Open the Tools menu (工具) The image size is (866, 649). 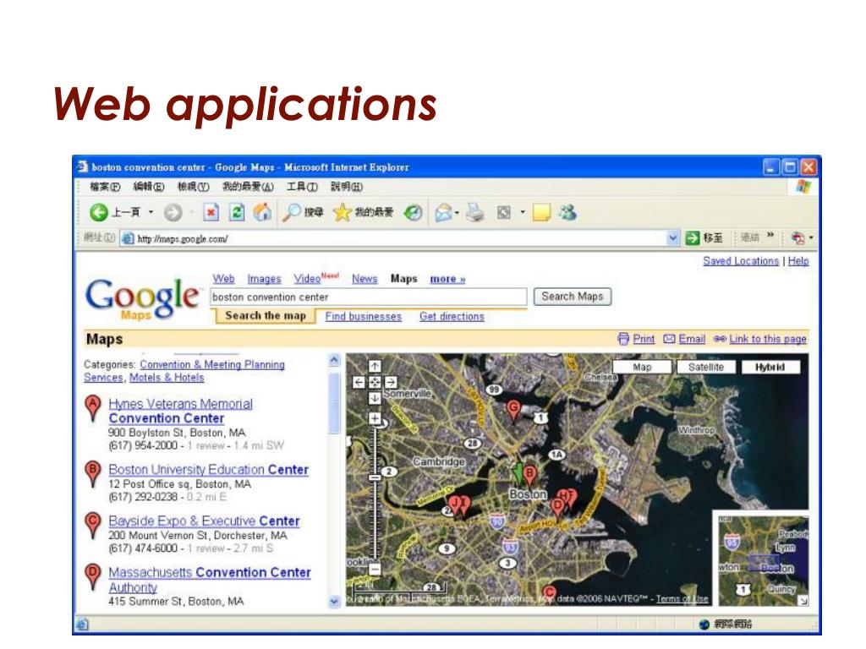click(x=302, y=187)
